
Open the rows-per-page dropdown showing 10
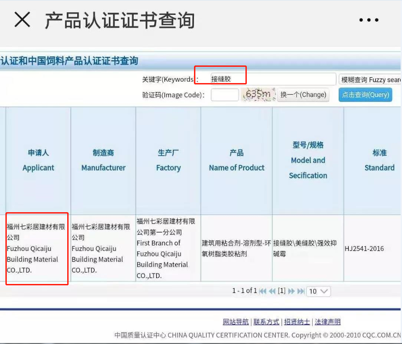coord(319,291)
